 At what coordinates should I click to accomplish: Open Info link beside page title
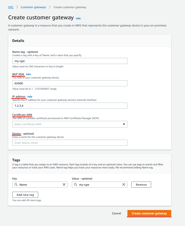pos(78,19)
